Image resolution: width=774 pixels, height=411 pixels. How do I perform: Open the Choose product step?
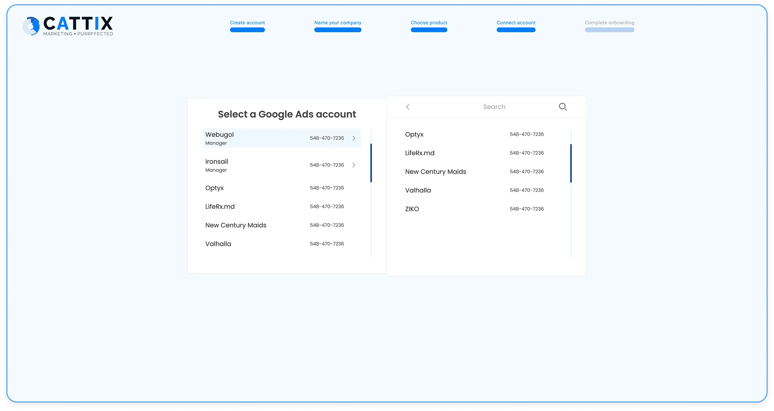(x=429, y=22)
